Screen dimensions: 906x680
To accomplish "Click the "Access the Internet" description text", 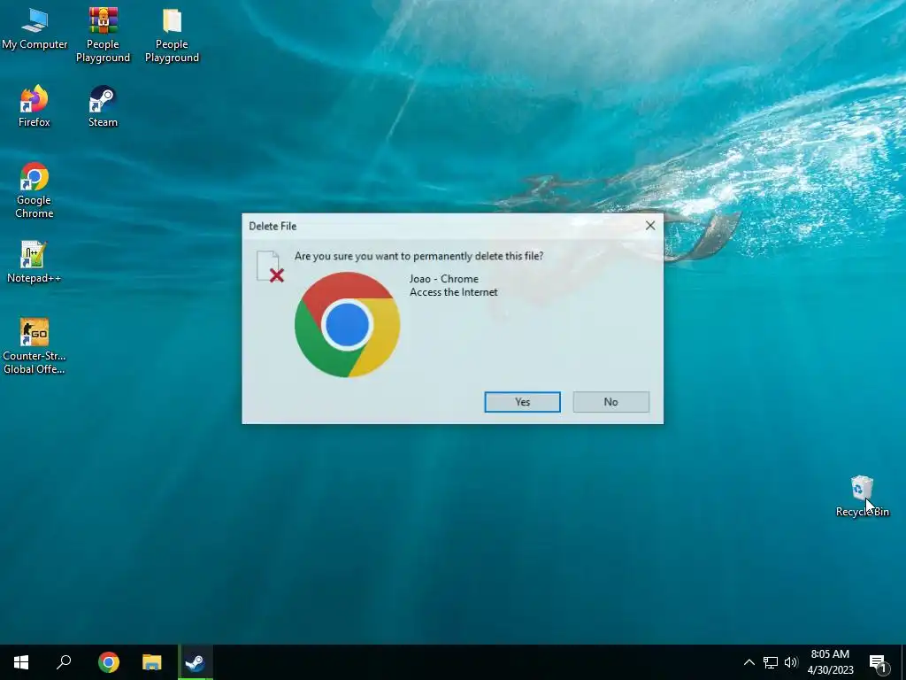I will (454, 292).
